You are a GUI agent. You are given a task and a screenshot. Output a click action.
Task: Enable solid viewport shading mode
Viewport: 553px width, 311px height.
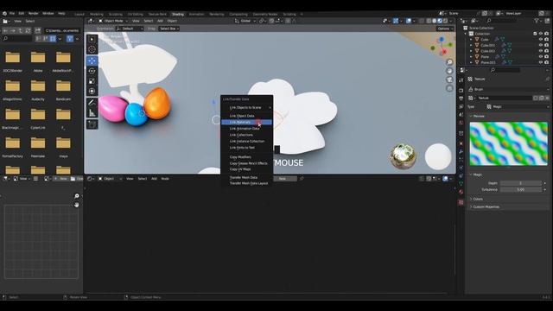point(435,21)
